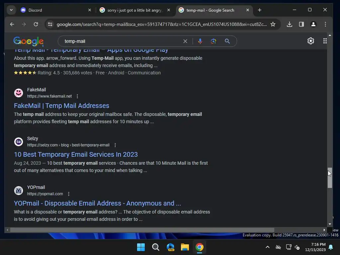Show hidden system tray icons
Image resolution: width=340 pixels, height=255 pixels.
268,247
